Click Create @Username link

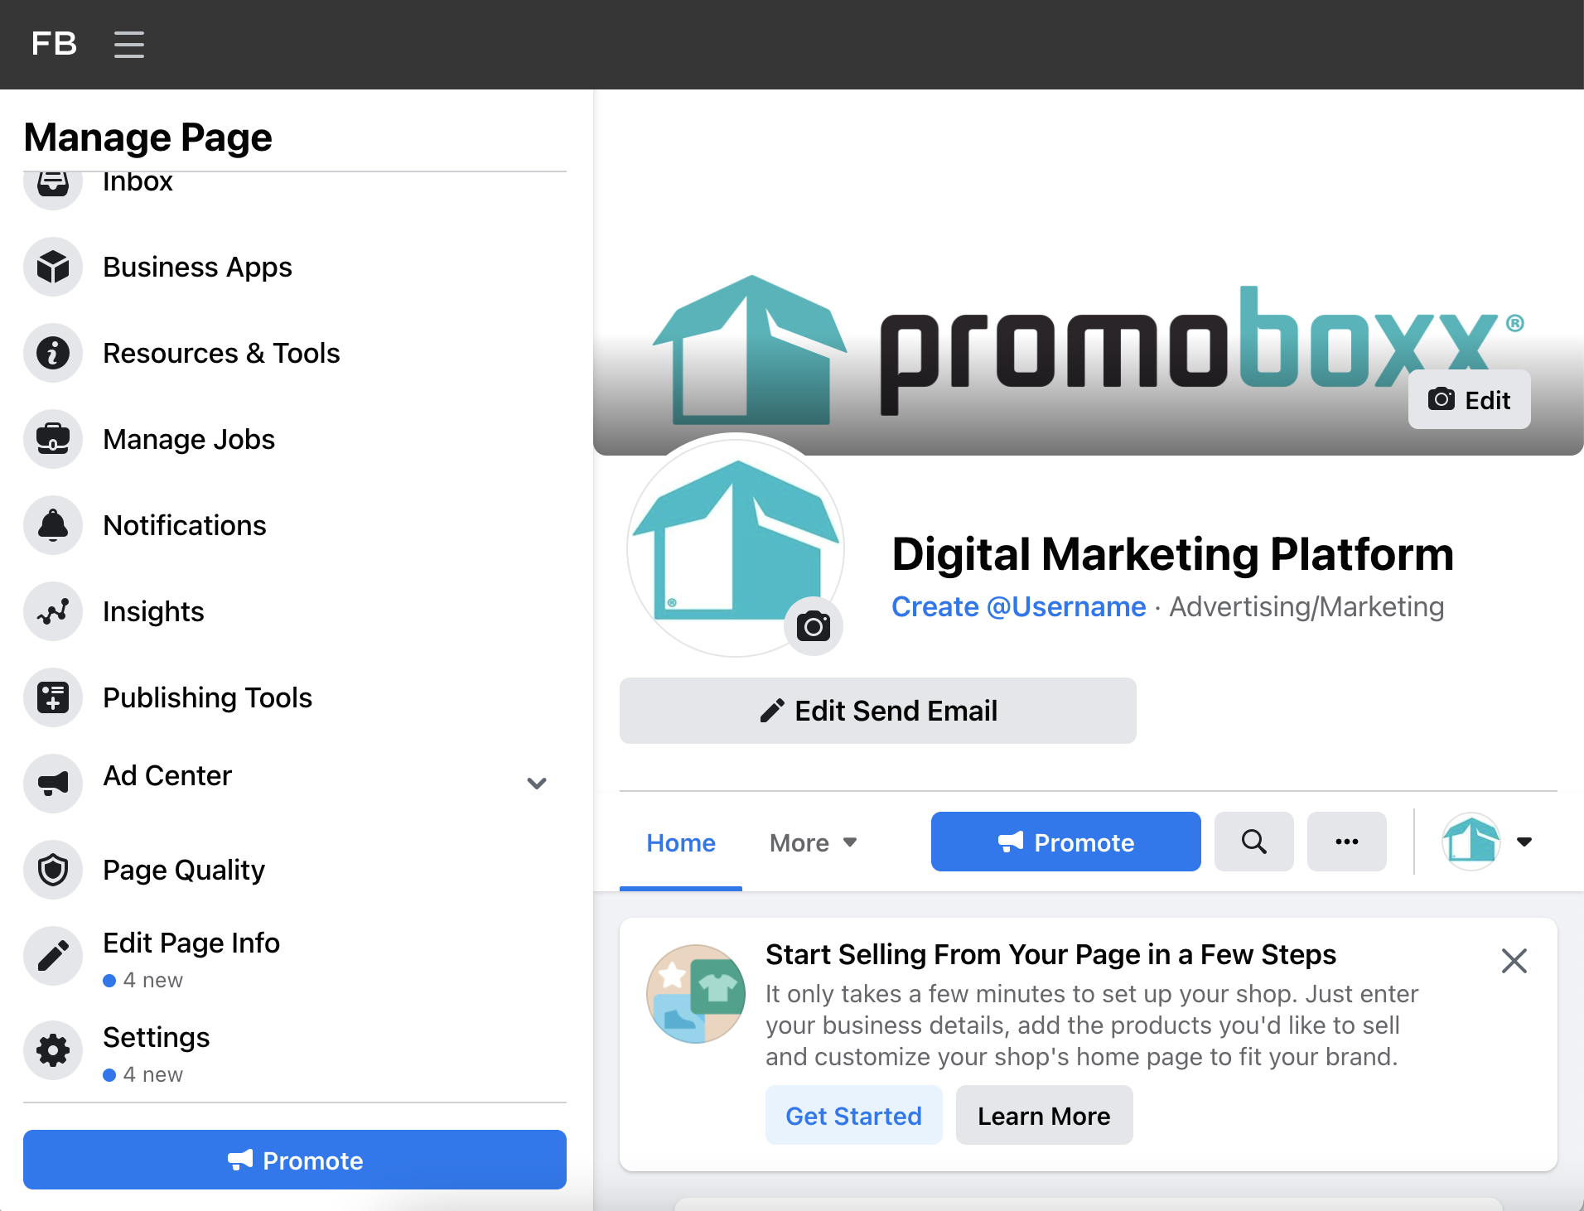coord(1019,606)
